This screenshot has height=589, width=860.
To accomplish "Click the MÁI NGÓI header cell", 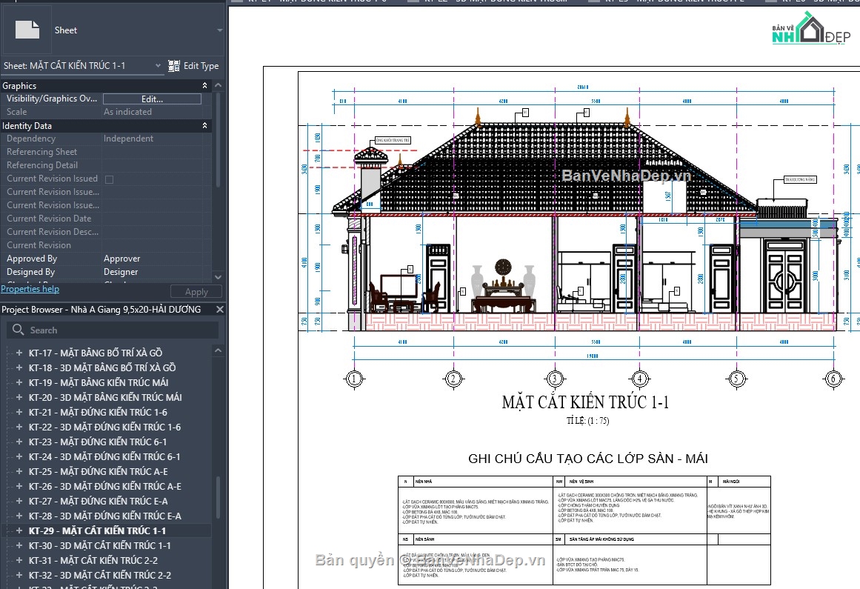I will tap(744, 482).
